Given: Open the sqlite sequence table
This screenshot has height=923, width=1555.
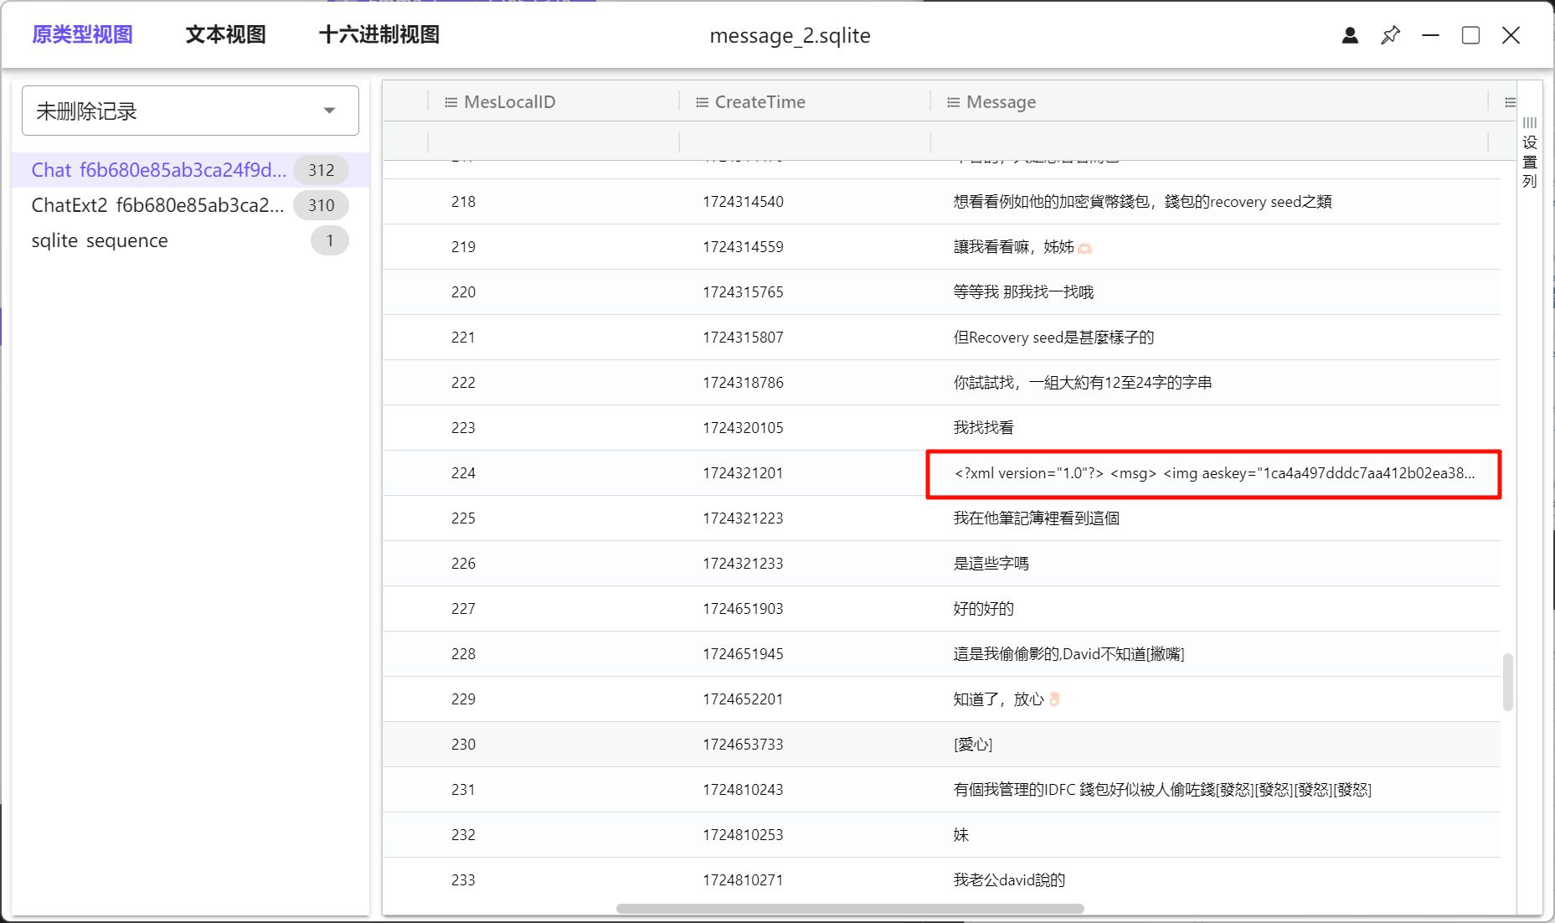Looking at the screenshot, I should (100, 240).
